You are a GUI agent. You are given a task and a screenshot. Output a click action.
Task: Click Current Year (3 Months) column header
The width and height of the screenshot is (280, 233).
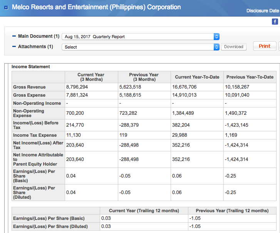point(91,77)
